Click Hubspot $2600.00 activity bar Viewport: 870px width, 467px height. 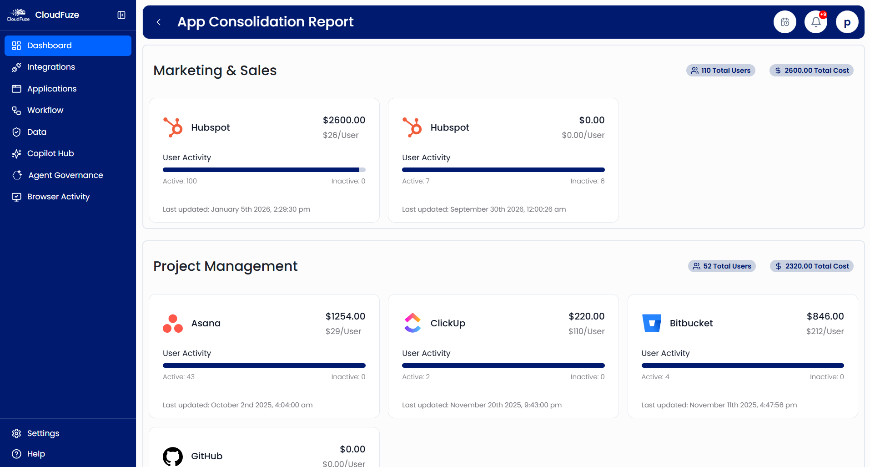click(264, 170)
